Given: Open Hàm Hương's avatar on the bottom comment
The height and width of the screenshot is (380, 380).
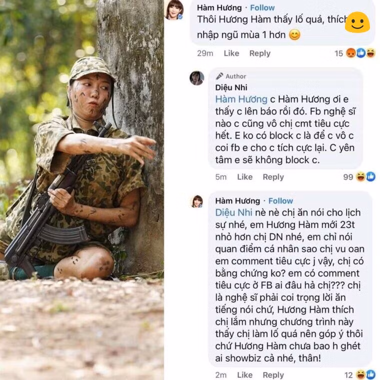Looking at the screenshot, I should click(x=197, y=201).
